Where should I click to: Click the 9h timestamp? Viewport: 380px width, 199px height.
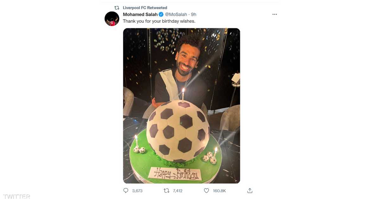tap(194, 15)
